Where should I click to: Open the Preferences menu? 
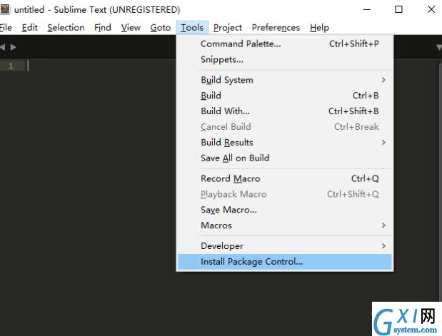(276, 28)
